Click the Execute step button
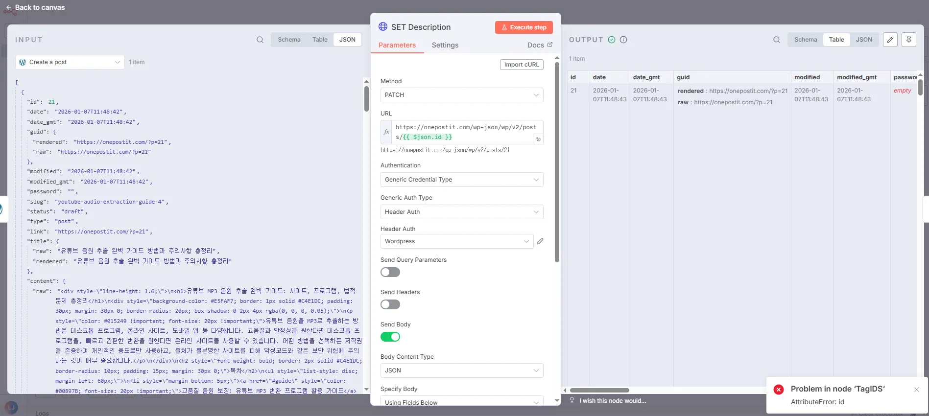Screen dimensions: 929x416 pos(524,27)
